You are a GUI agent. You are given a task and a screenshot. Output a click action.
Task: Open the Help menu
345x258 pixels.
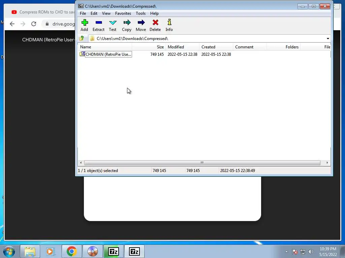click(x=154, y=13)
